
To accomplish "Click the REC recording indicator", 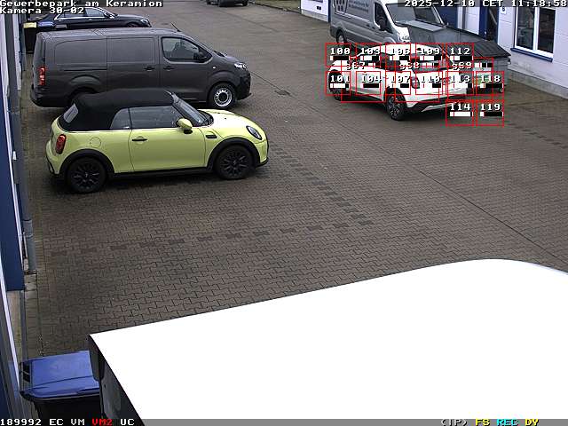I will coord(507,422).
